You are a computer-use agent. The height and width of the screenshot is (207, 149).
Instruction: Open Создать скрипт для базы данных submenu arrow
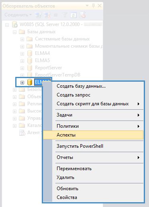tap(139, 104)
